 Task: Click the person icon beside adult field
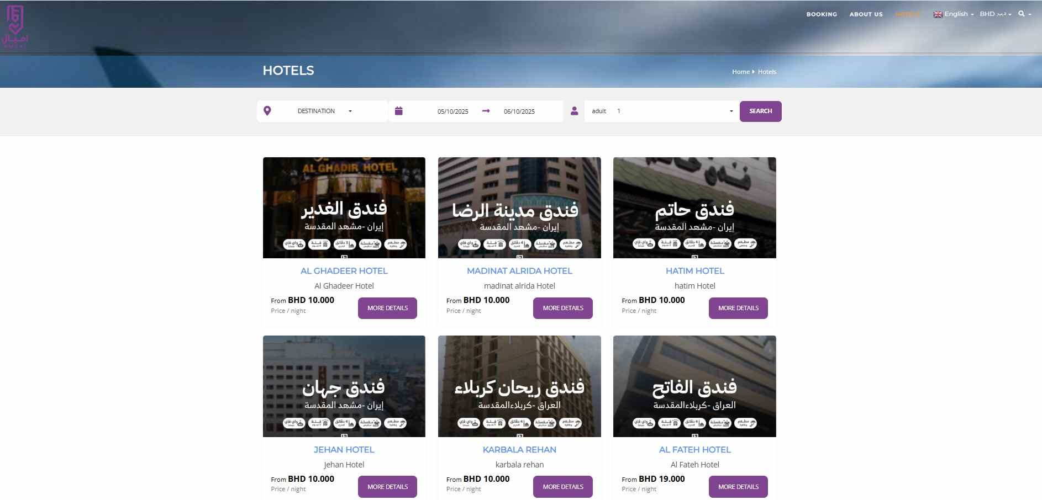tap(575, 111)
